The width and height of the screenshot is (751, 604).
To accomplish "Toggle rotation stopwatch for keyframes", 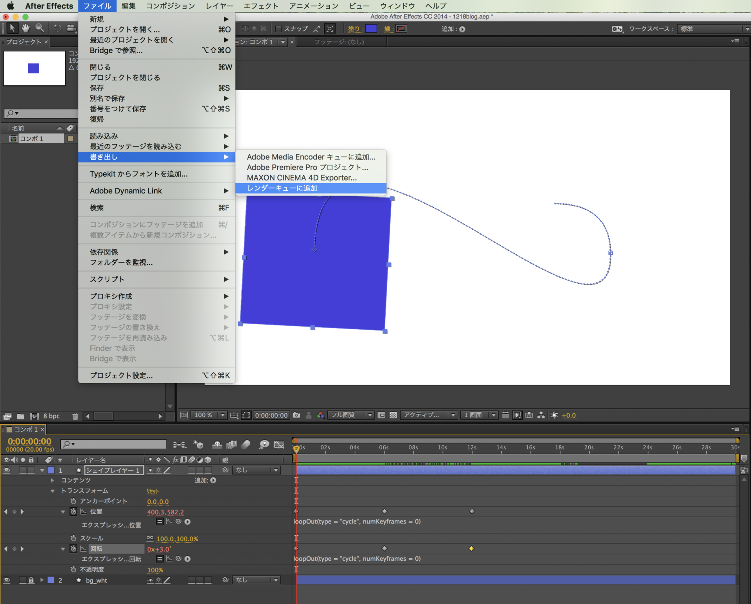I will (73, 549).
